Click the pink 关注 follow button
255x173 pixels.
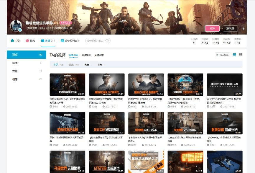(212, 28)
